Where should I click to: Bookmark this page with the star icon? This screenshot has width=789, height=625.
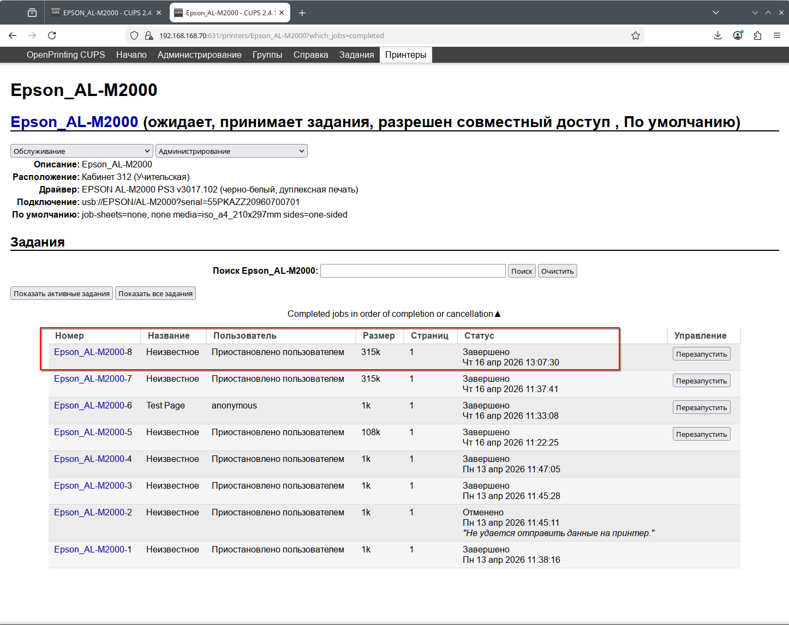tap(635, 35)
